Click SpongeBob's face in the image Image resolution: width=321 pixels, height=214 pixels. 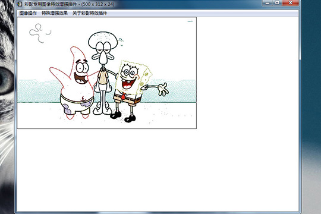coord(130,75)
